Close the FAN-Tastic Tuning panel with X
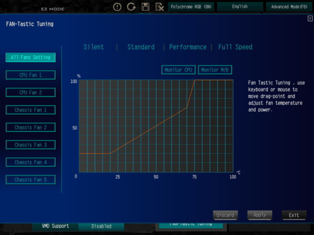 [310, 18]
